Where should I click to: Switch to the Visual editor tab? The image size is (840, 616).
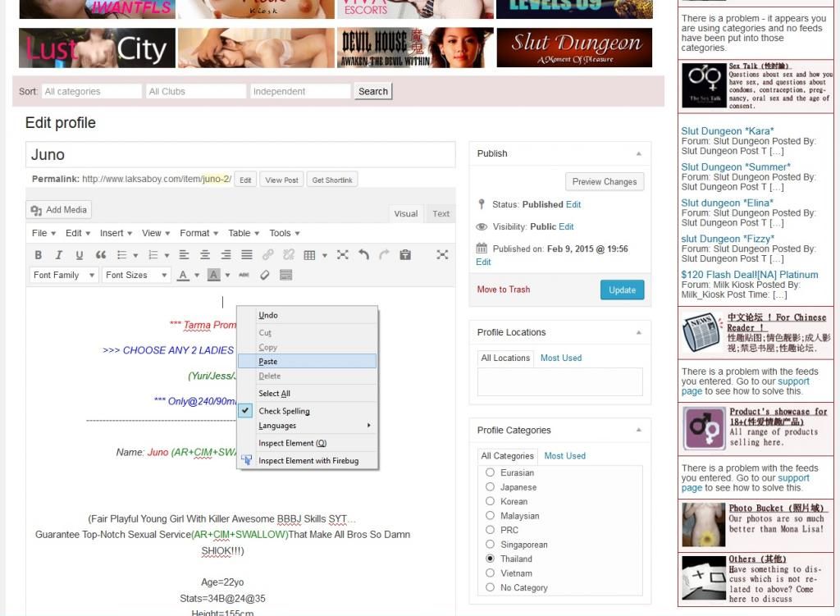click(405, 214)
